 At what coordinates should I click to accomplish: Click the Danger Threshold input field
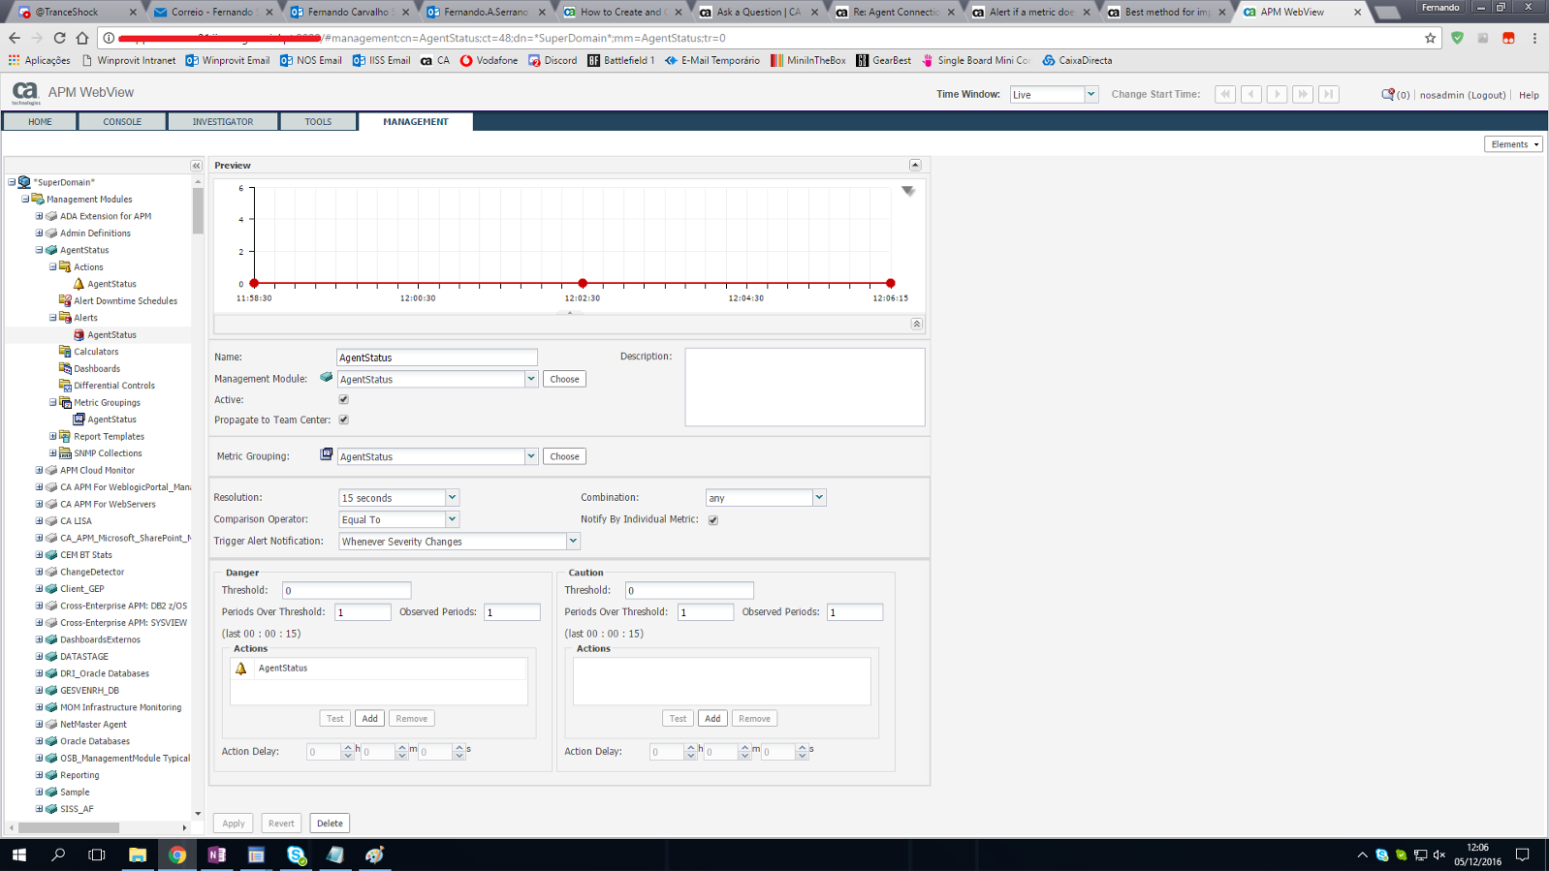[x=346, y=590]
